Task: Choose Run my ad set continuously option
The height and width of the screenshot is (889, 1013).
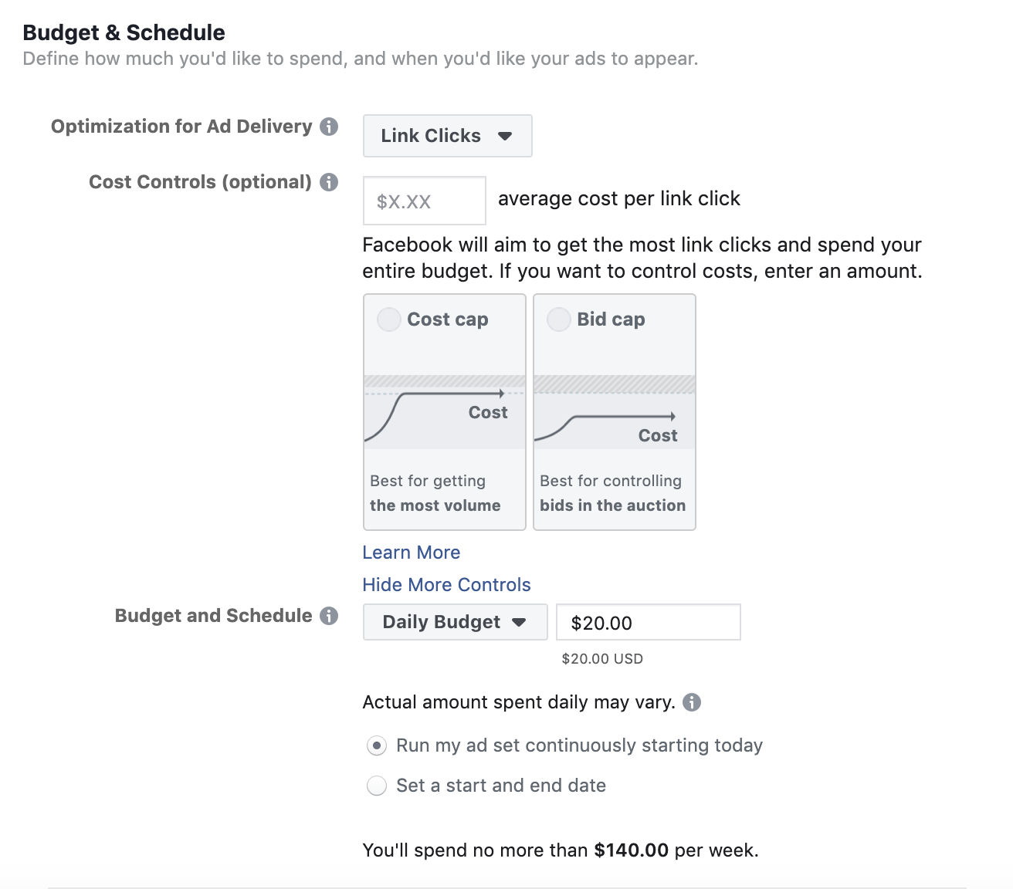Action: click(377, 746)
